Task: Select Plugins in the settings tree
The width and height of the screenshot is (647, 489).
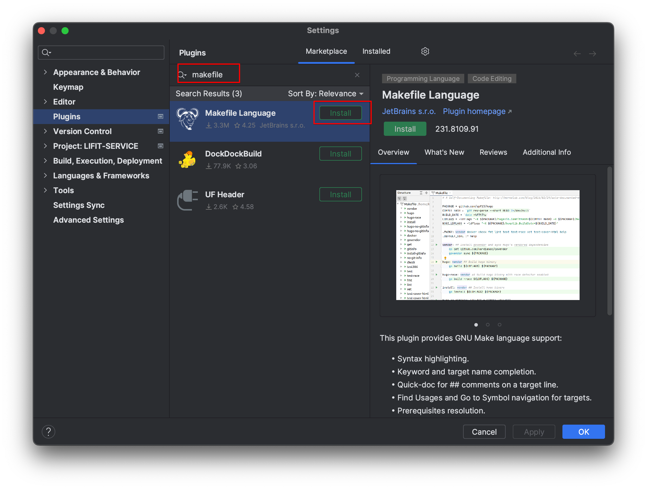Action: [101, 116]
